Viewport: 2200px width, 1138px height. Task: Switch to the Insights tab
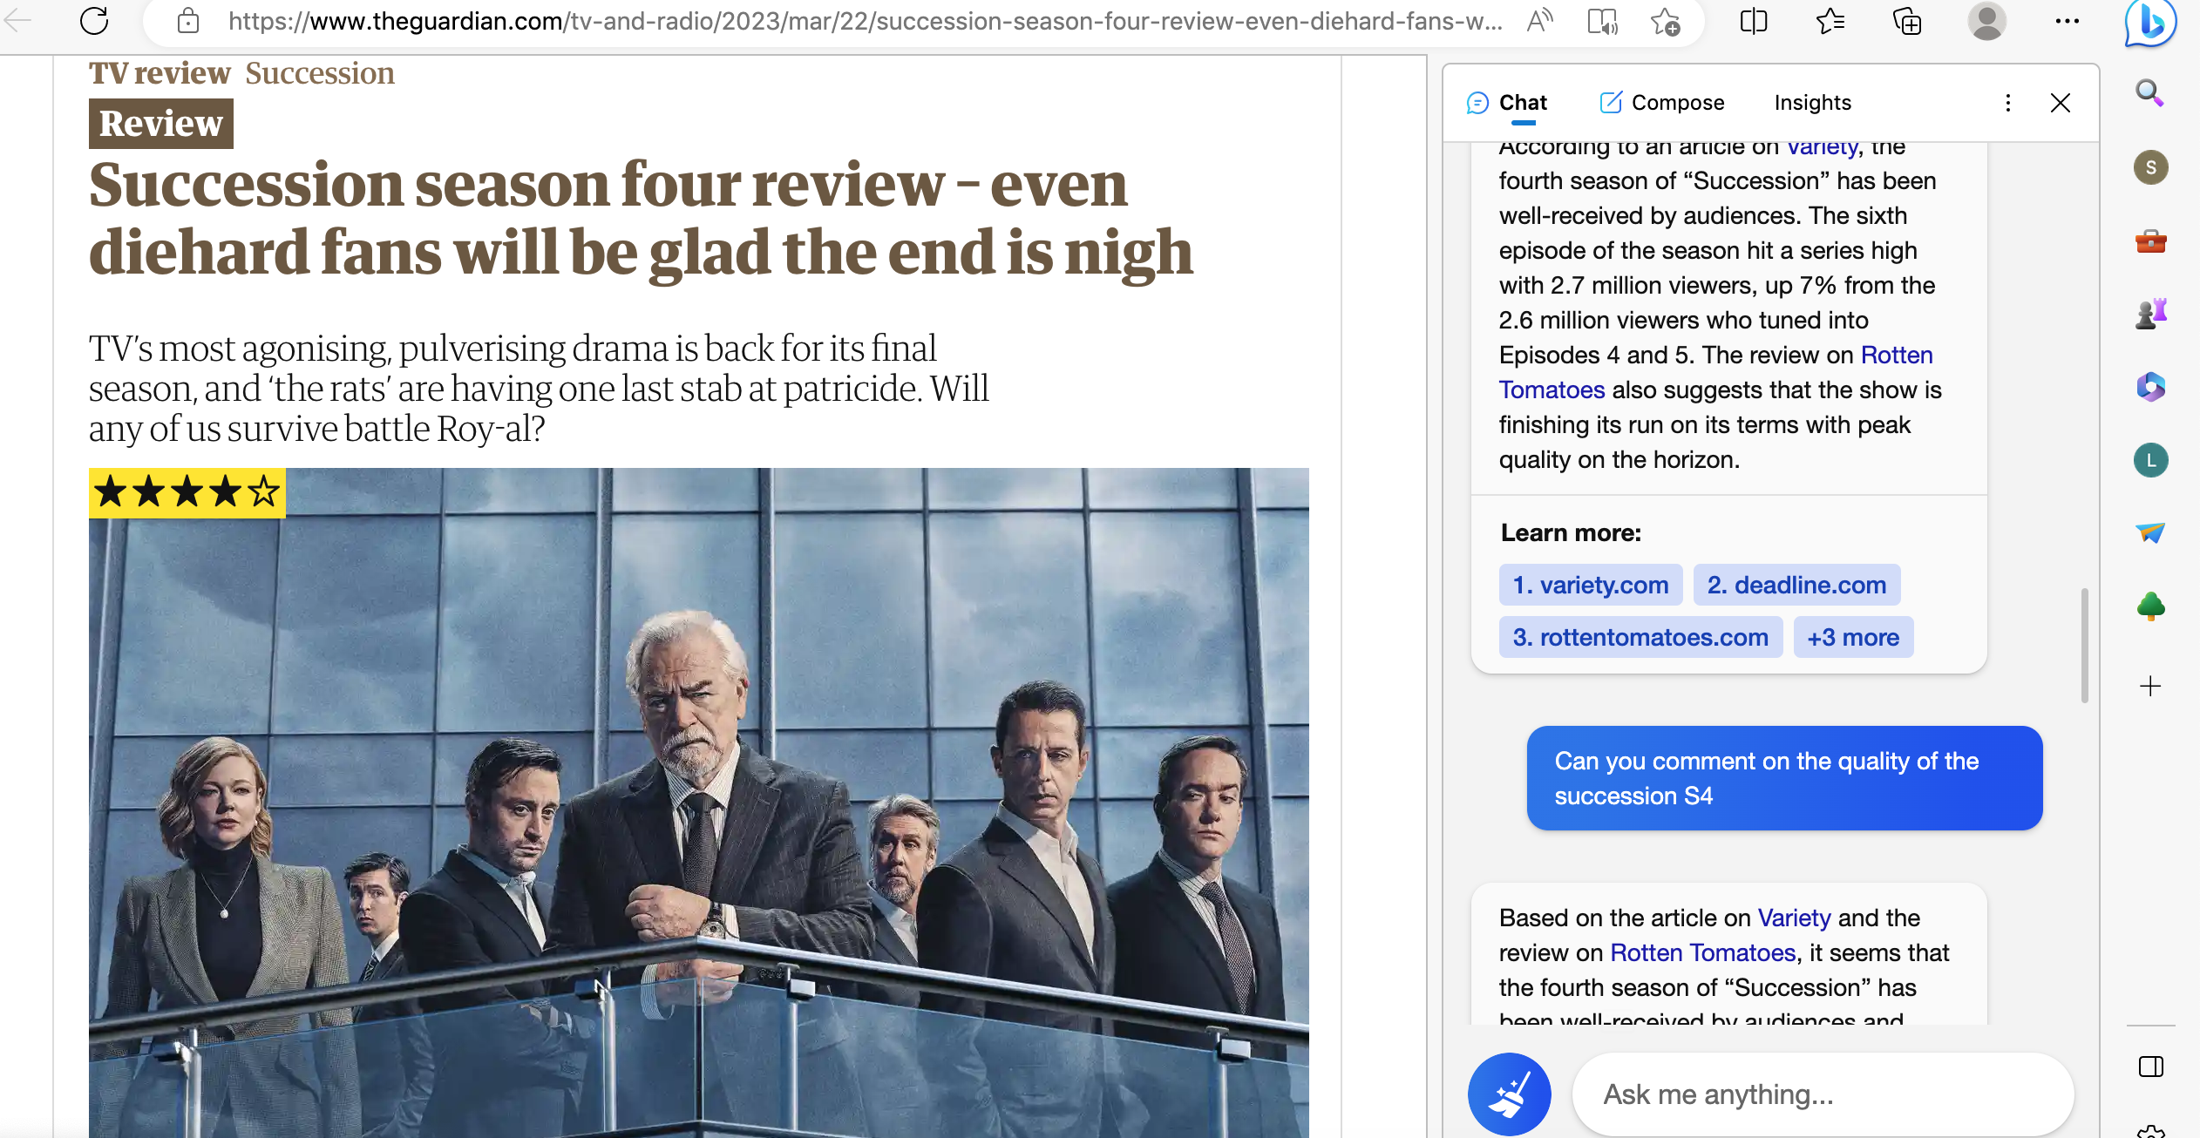pos(1812,103)
